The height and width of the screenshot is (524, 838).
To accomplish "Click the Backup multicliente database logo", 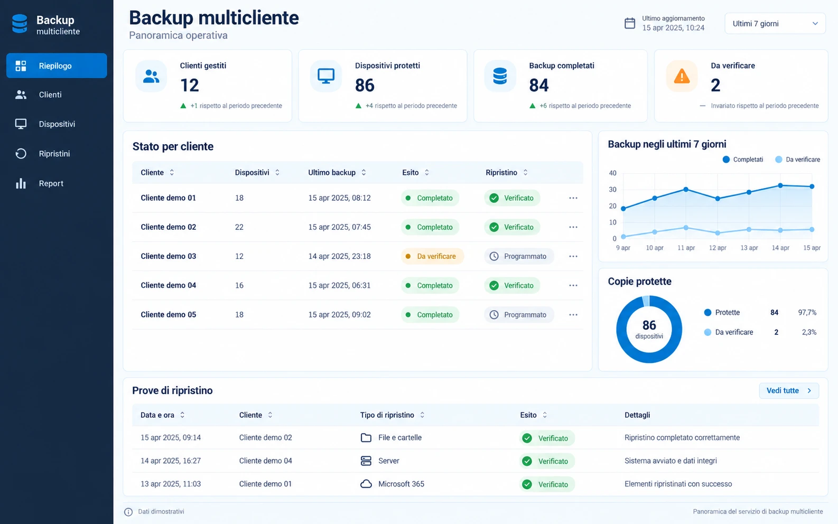I will click(20, 24).
